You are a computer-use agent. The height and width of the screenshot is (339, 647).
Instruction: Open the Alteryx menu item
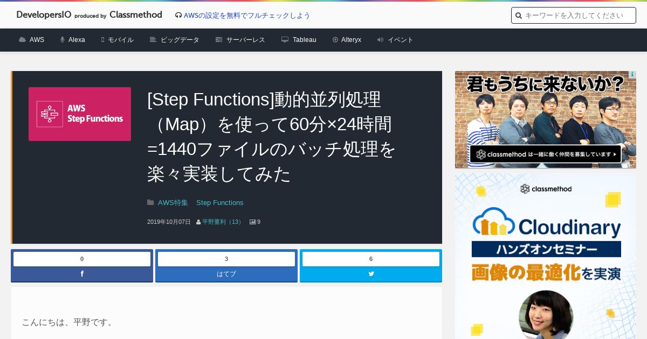point(351,40)
